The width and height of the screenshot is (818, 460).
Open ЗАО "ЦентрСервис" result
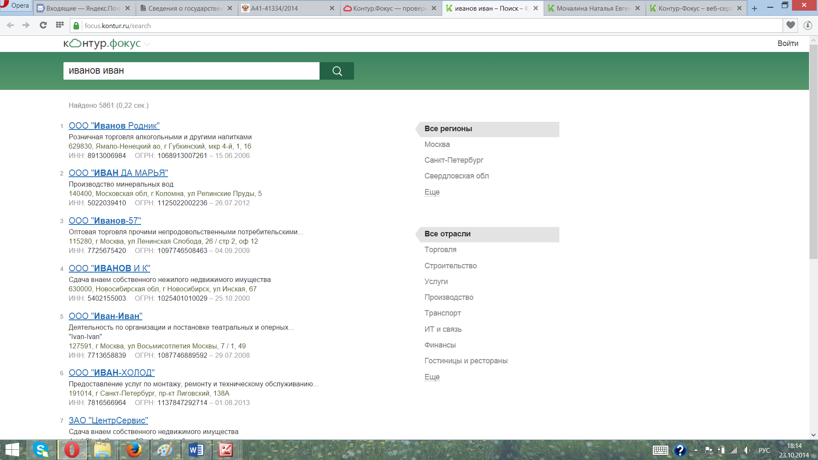point(108,420)
